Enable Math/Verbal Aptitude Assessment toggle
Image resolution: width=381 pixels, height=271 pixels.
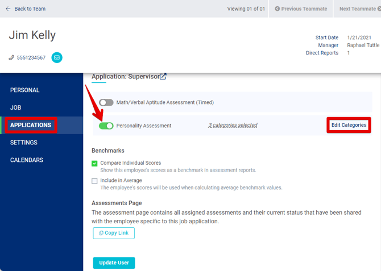106,103
